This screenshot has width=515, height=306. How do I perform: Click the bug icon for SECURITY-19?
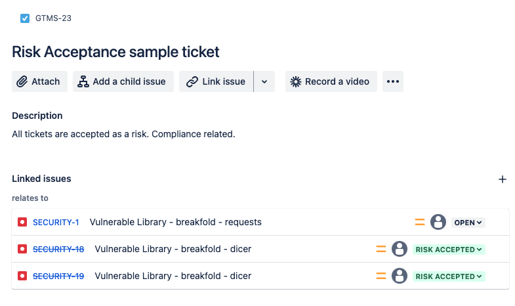pyautogui.click(x=22, y=276)
